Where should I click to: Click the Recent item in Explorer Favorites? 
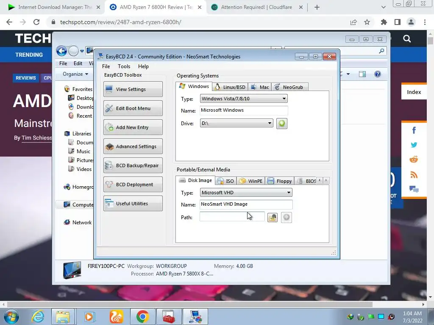point(80,116)
